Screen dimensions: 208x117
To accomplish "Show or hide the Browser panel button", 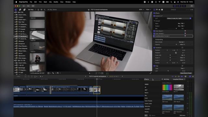I will (x=175, y=6).
